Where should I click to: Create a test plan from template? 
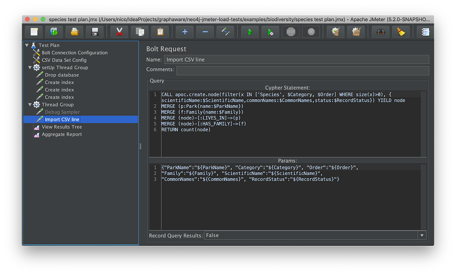[x=54, y=31]
